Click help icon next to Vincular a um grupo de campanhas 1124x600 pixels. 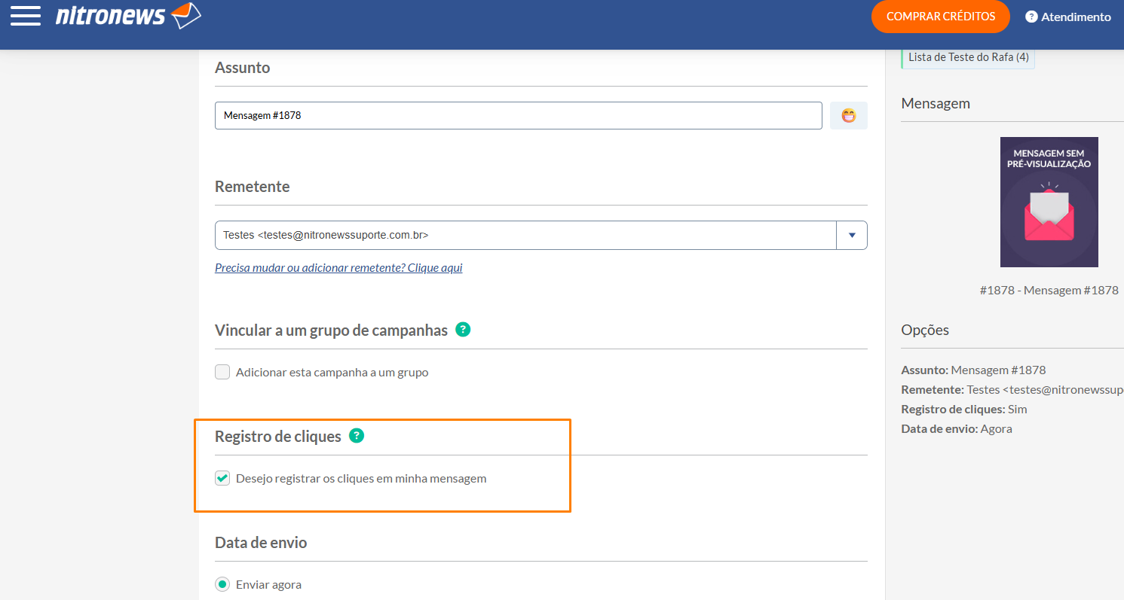click(463, 330)
